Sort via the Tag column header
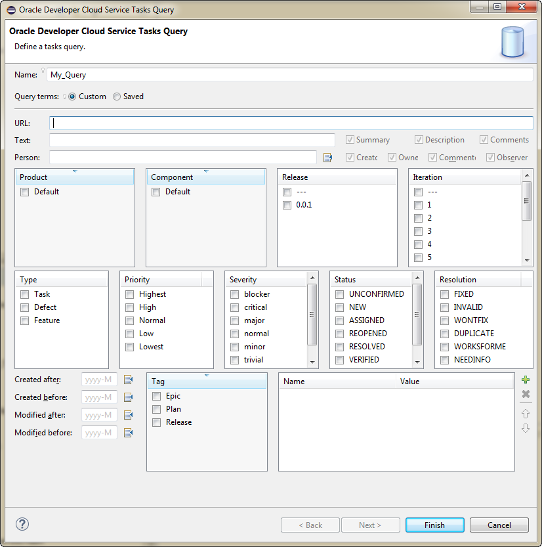The height and width of the screenshot is (547, 542). click(x=207, y=382)
